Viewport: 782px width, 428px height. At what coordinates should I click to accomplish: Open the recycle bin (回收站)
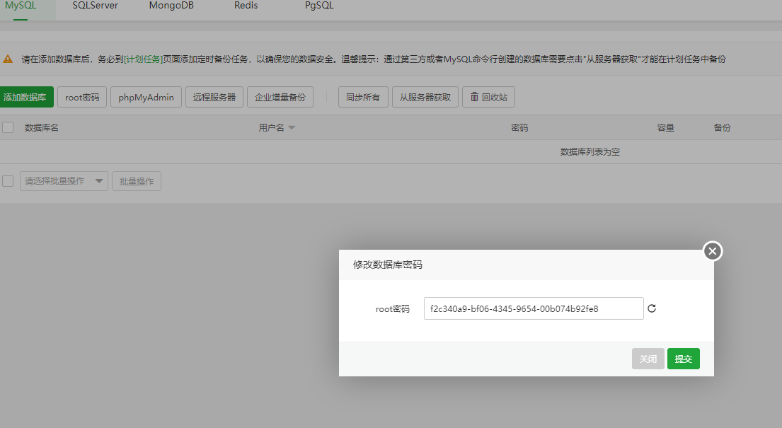tap(489, 97)
